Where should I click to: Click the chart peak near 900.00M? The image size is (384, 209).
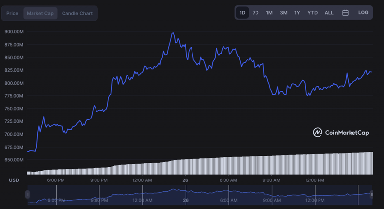[x=172, y=33]
